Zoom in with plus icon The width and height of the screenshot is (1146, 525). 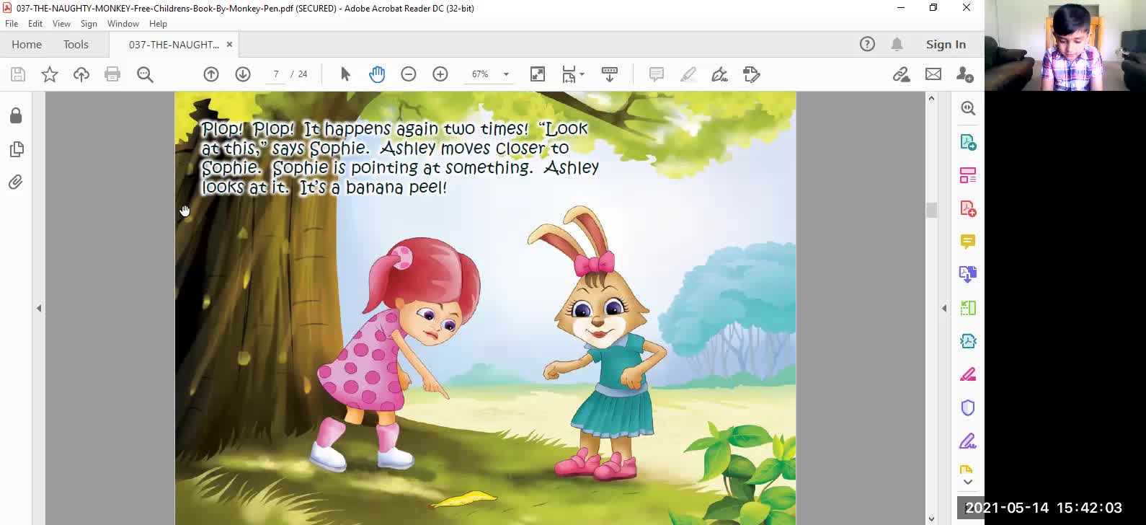pyautogui.click(x=440, y=74)
